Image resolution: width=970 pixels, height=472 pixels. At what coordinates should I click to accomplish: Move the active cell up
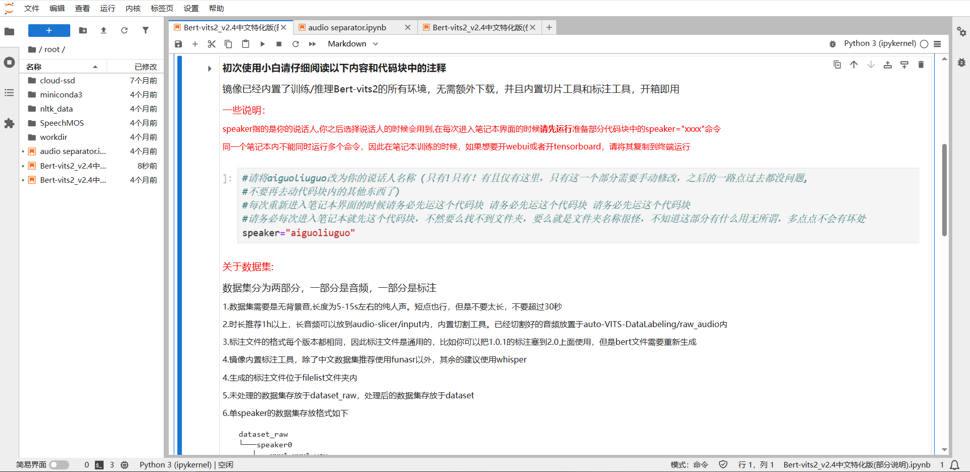pos(854,65)
